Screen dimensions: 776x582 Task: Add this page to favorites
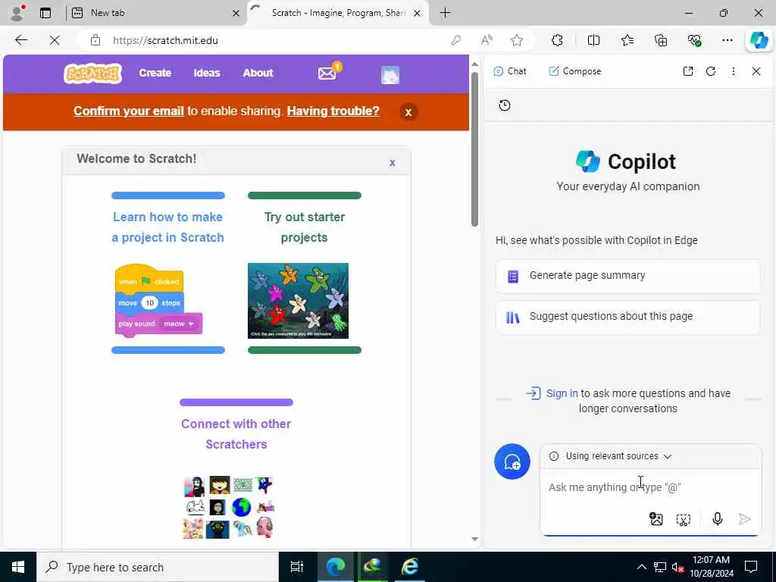coord(517,41)
